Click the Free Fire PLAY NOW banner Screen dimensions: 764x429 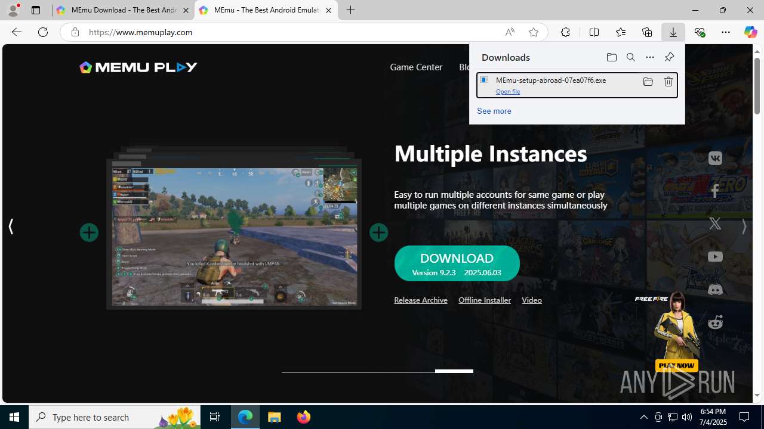677,365
